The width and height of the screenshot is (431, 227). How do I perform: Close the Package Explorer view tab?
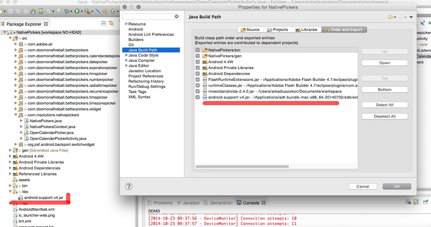point(46,24)
